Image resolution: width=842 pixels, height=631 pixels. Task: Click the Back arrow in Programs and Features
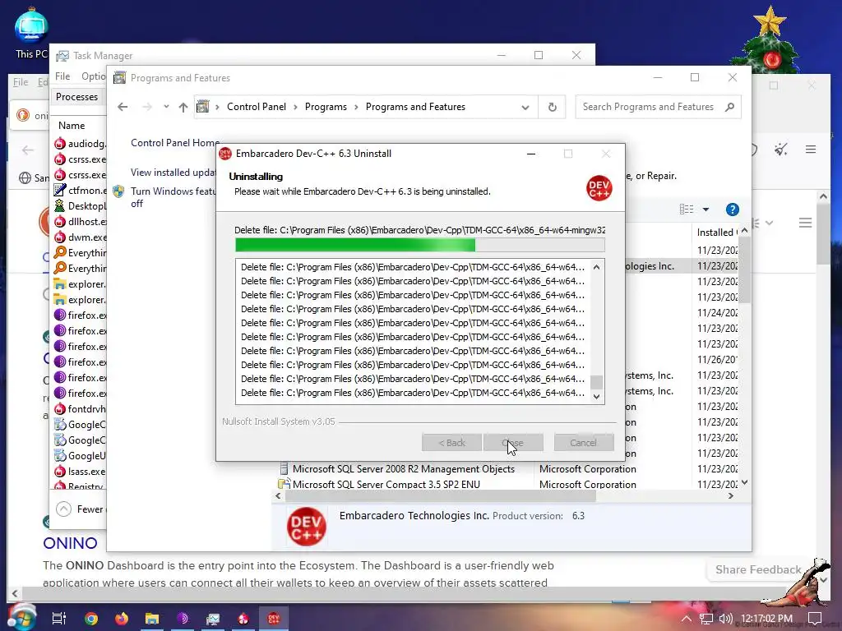coord(123,107)
